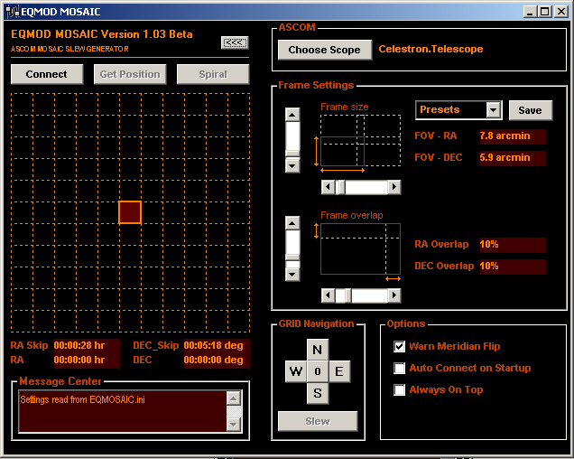Open the Presets dropdown
The height and width of the screenshot is (459, 574).
tap(494, 109)
